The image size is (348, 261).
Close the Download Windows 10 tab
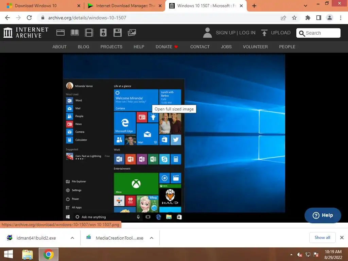coord(79,6)
